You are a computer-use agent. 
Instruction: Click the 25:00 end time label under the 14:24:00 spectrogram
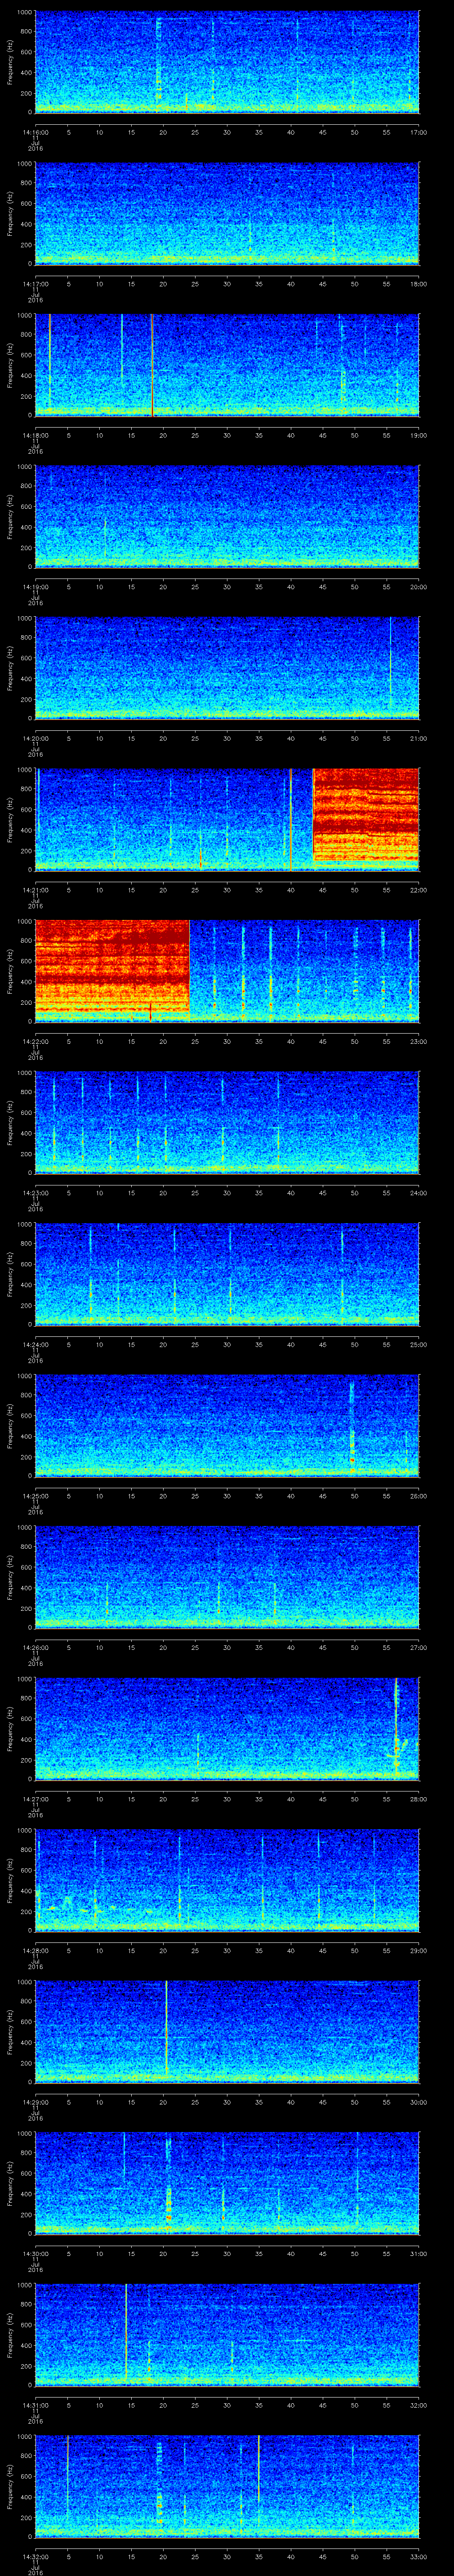coord(419,1344)
